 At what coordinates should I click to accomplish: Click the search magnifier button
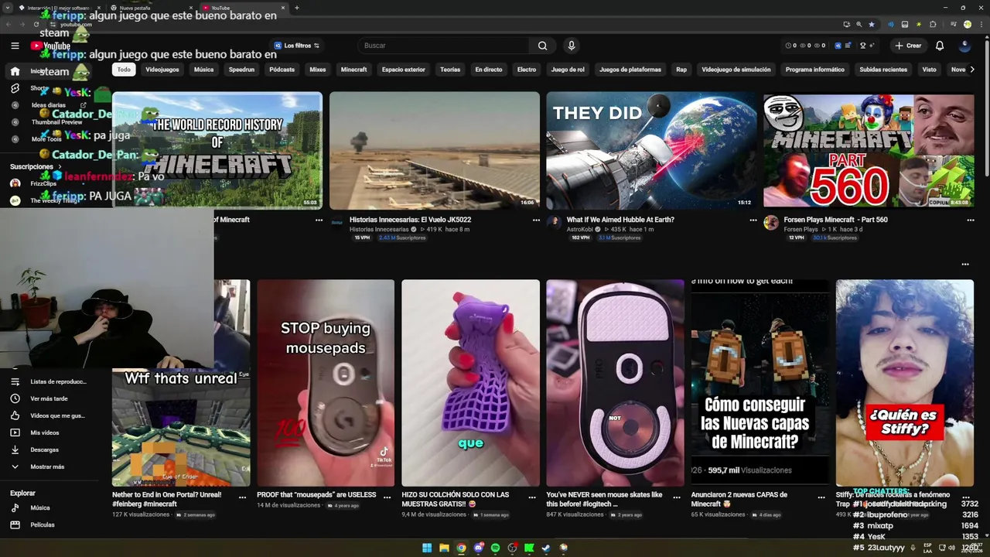point(542,46)
